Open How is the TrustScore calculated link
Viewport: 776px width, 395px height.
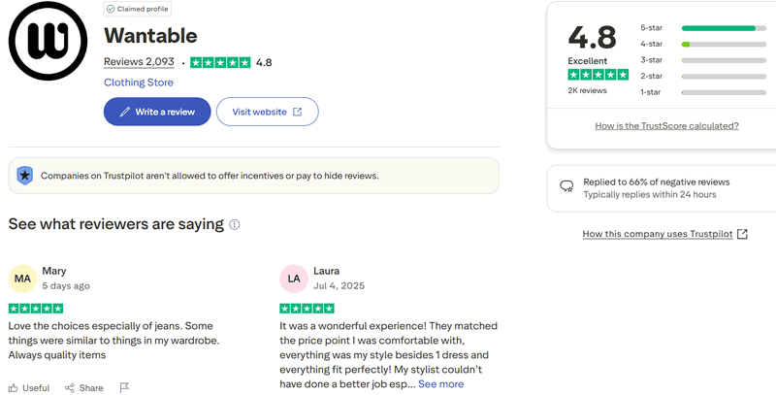(x=666, y=126)
